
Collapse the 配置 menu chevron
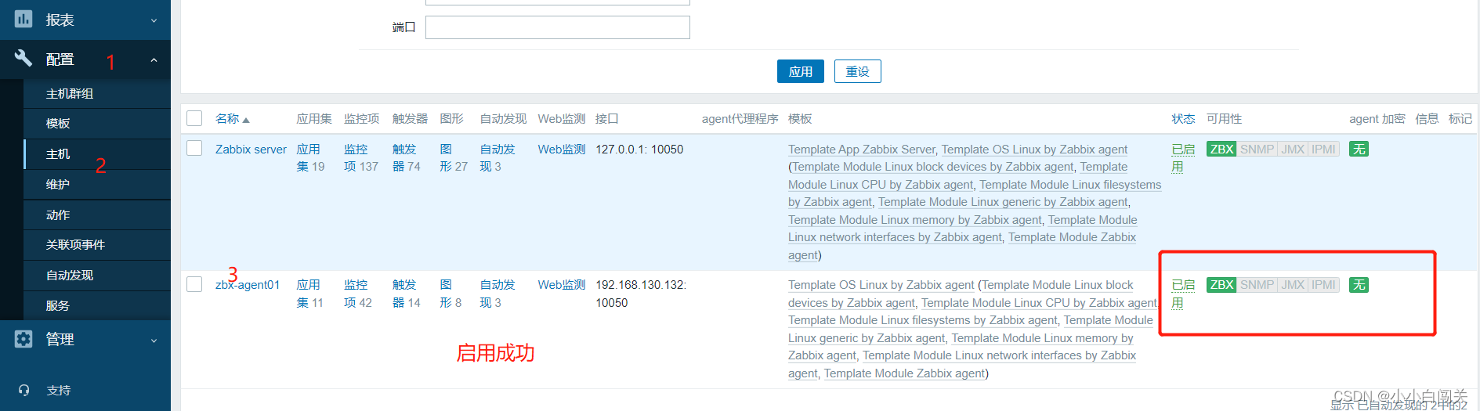[x=154, y=59]
